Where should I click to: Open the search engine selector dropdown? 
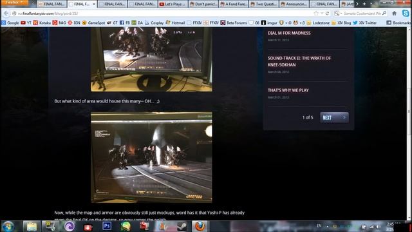point(338,14)
